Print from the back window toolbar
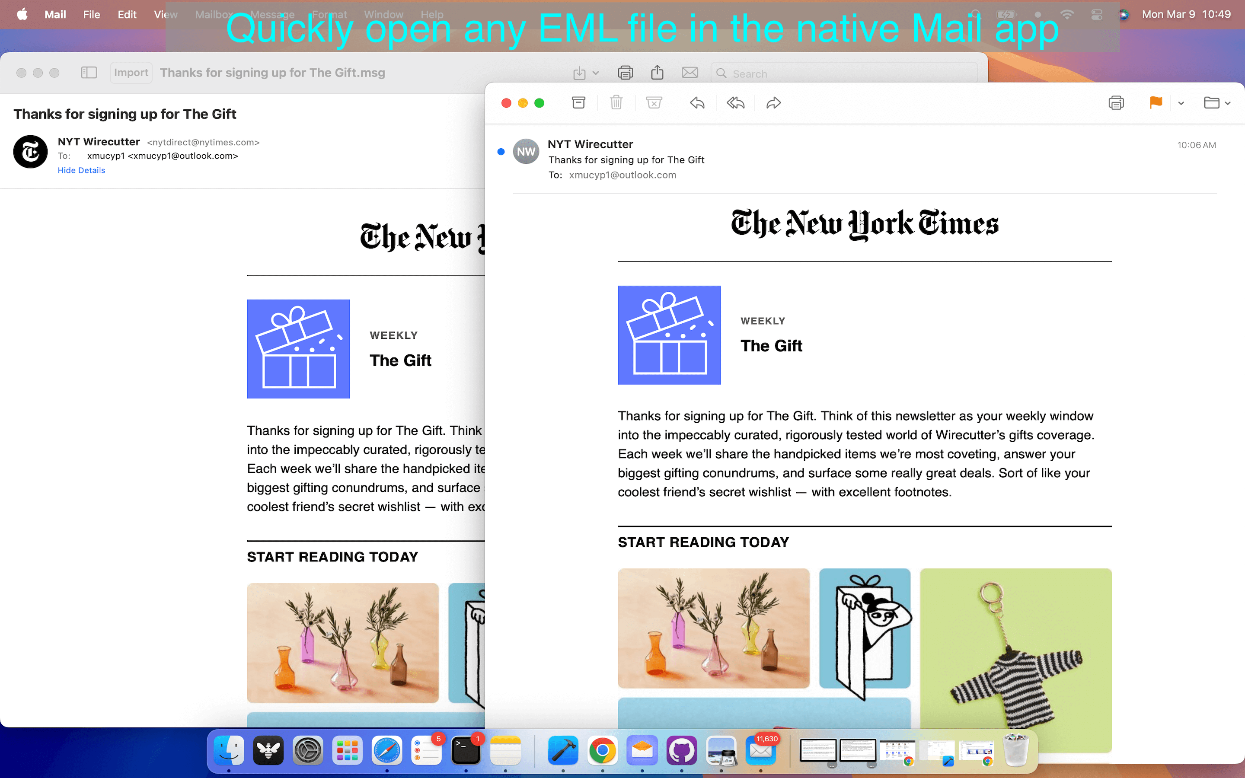 click(626, 73)
